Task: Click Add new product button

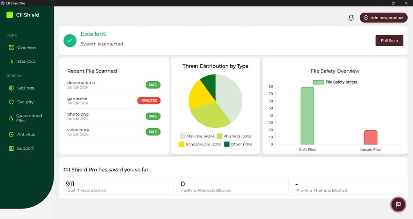Action: coord(384,18)
